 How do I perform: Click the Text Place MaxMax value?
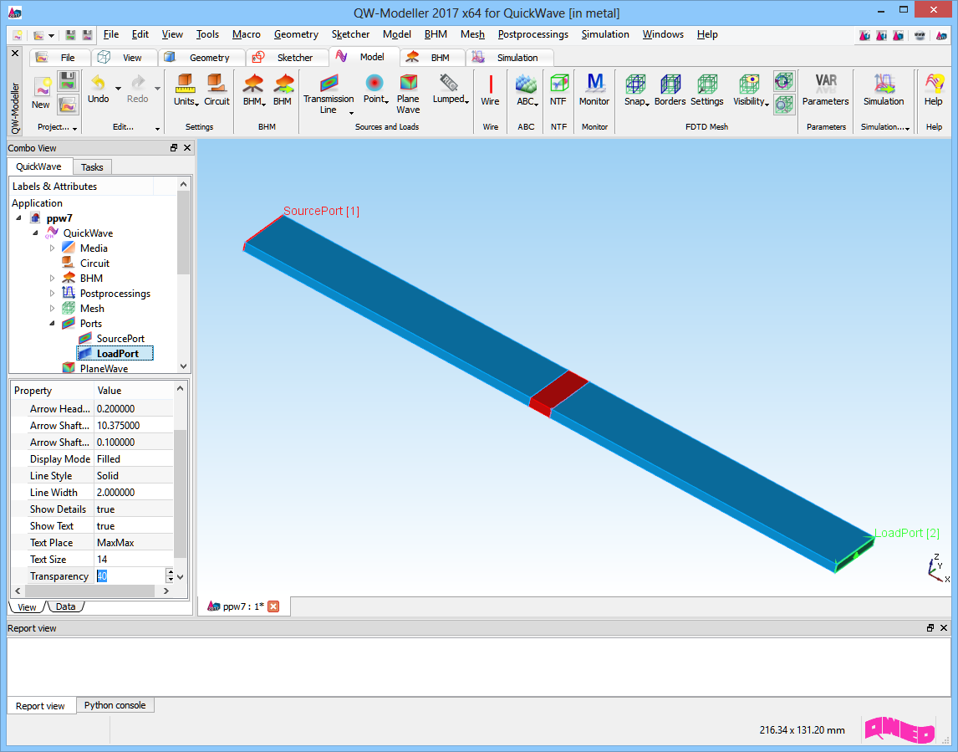[x=134, y=542]
